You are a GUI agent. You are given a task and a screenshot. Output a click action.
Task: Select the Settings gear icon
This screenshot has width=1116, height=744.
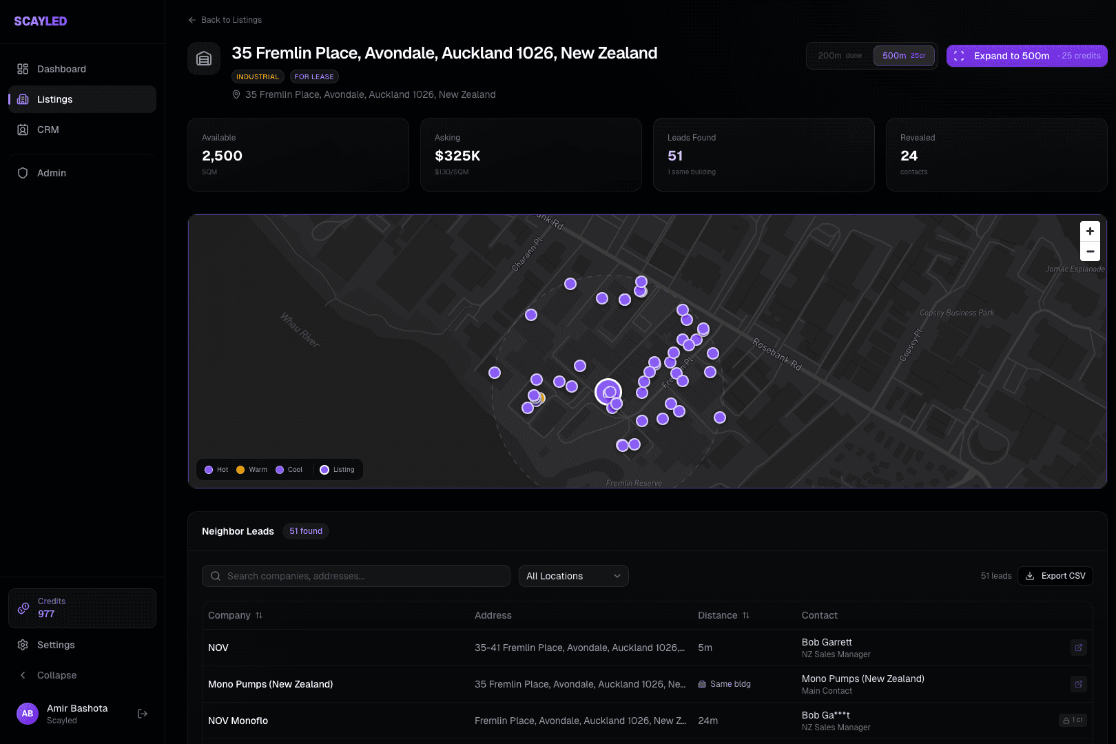coord(23,645)
